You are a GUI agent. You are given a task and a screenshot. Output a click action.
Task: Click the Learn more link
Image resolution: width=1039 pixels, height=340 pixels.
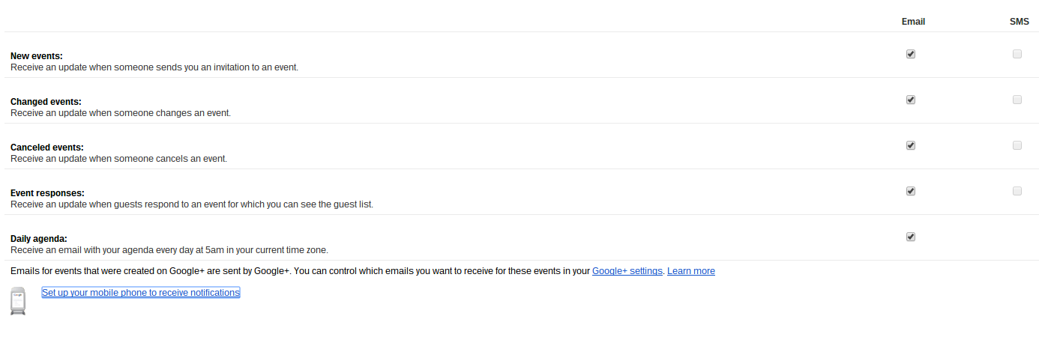click(x=691, y=271)
